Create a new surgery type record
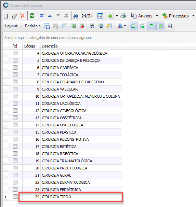This screenshot has width=196, height=207. pyautogui.click(x=6, y=16)
